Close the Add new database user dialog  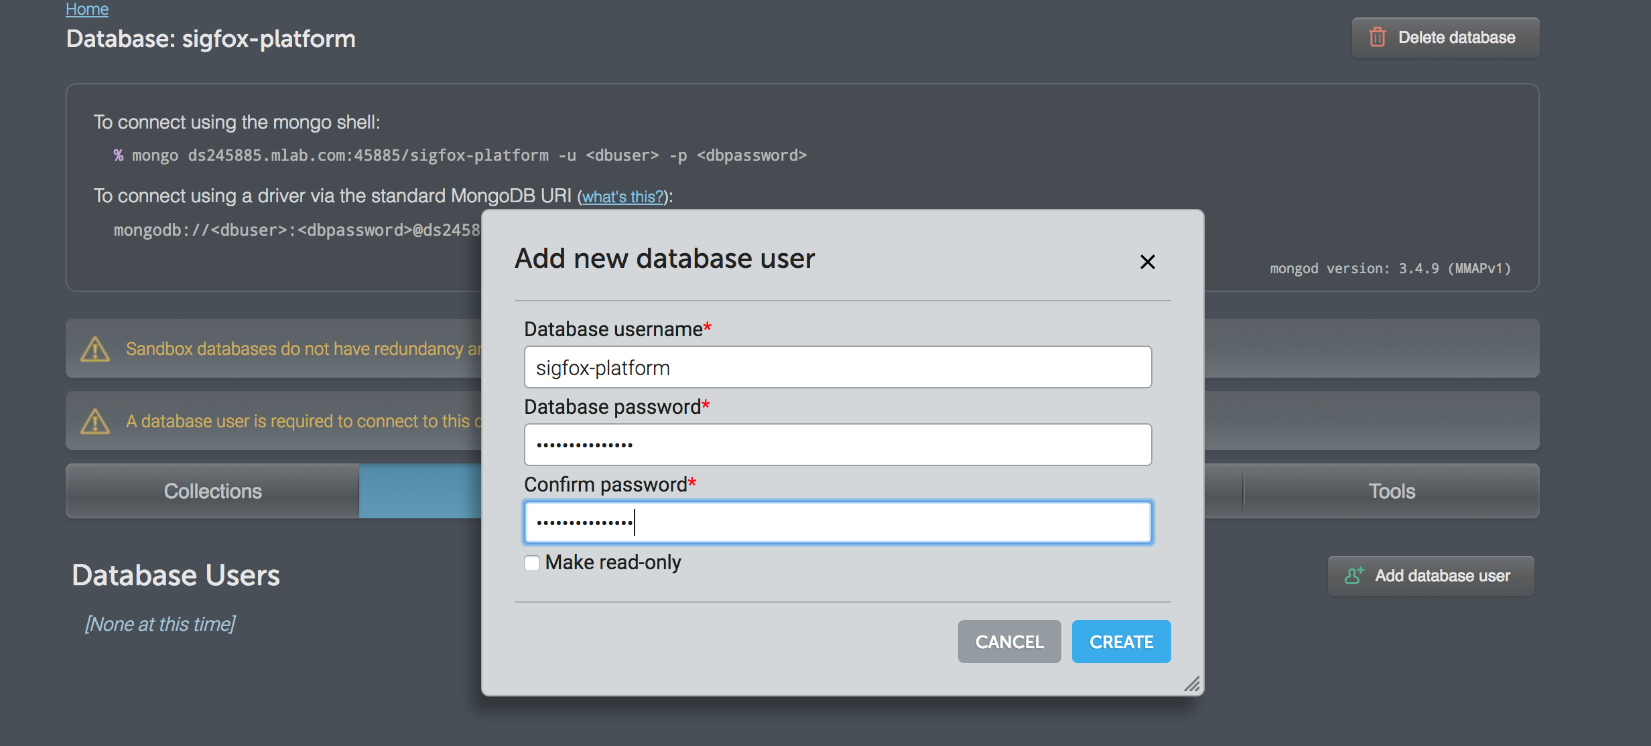(1147, 262)
